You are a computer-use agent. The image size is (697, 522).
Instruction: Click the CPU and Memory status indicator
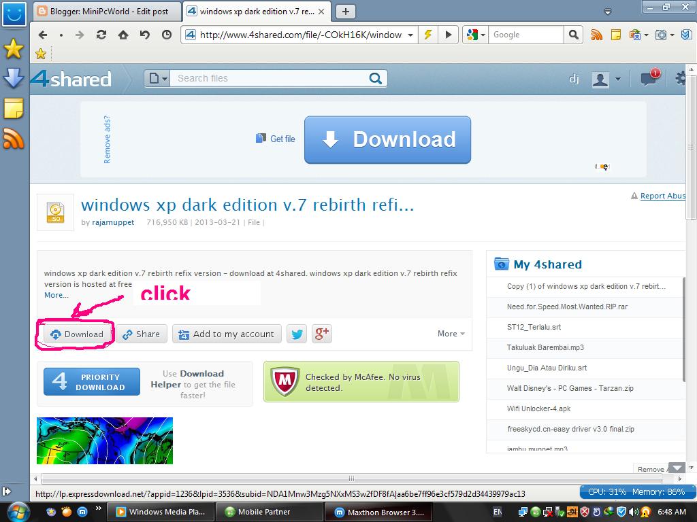tap(636, 492)
